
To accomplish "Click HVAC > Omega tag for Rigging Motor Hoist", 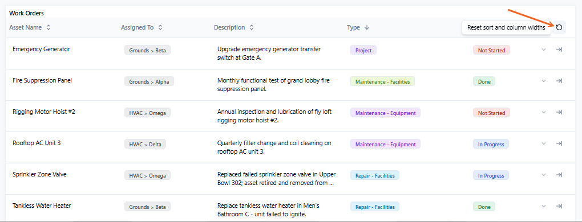I will coord(147,113).
